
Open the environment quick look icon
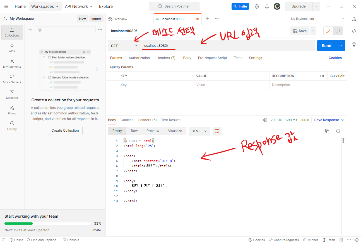[x=354, y=19]
